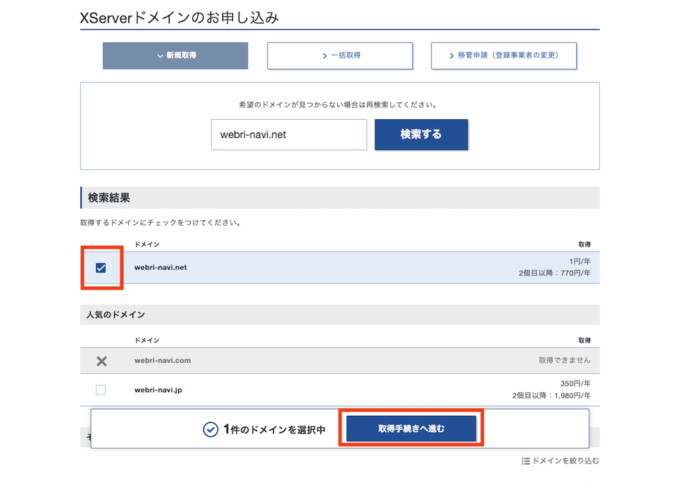
Task: Open the 移管申請（登録事業者の変更）tab
Action: click(x=503, y=56)
